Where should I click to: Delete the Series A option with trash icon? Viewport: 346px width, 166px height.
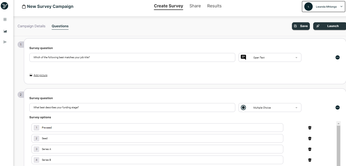click(310, 149)
